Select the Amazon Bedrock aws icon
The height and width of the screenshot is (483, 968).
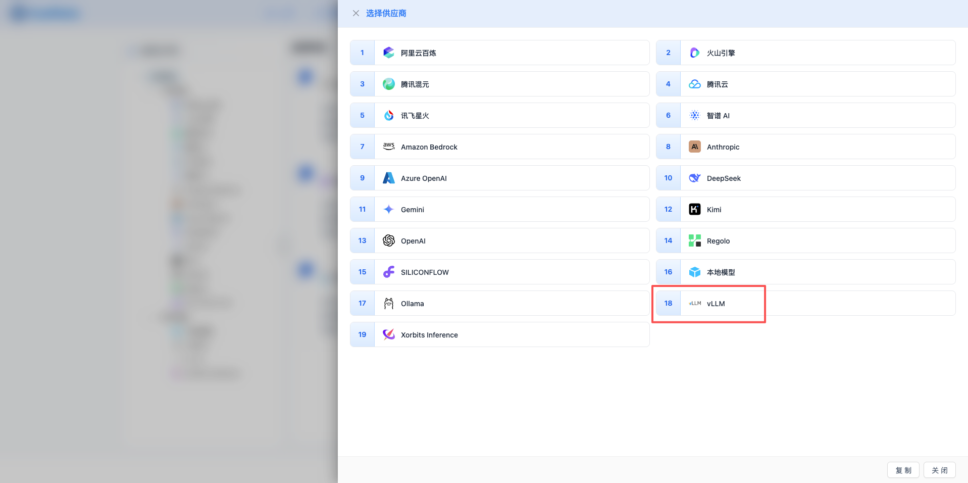[x=388, y=147]
